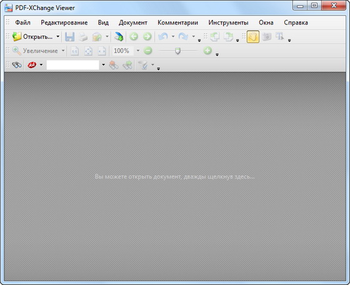Screen dimensions: 350x285
Task: Click the Fit width icon
Action: [x=102, y=51]
